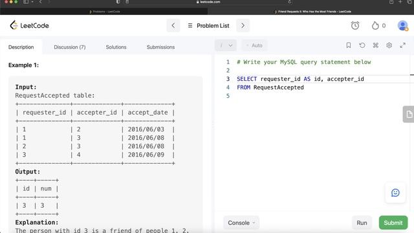Viewport: 414px width, 233px height.
Task: Click the Safari sidebar toggle icon
Action: [26, 2]
